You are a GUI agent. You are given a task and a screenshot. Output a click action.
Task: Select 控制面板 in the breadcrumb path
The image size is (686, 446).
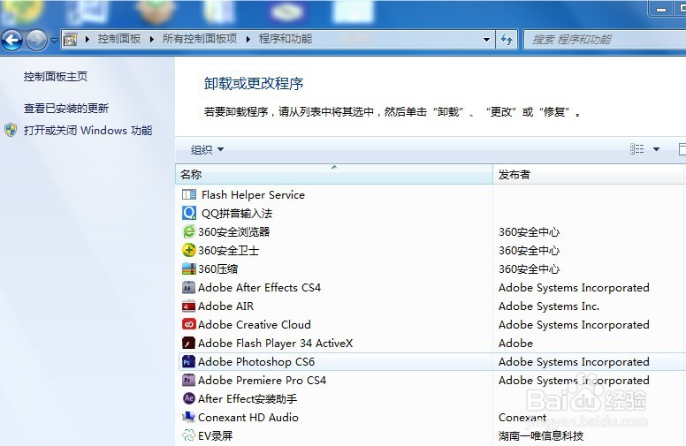[119, 39]
